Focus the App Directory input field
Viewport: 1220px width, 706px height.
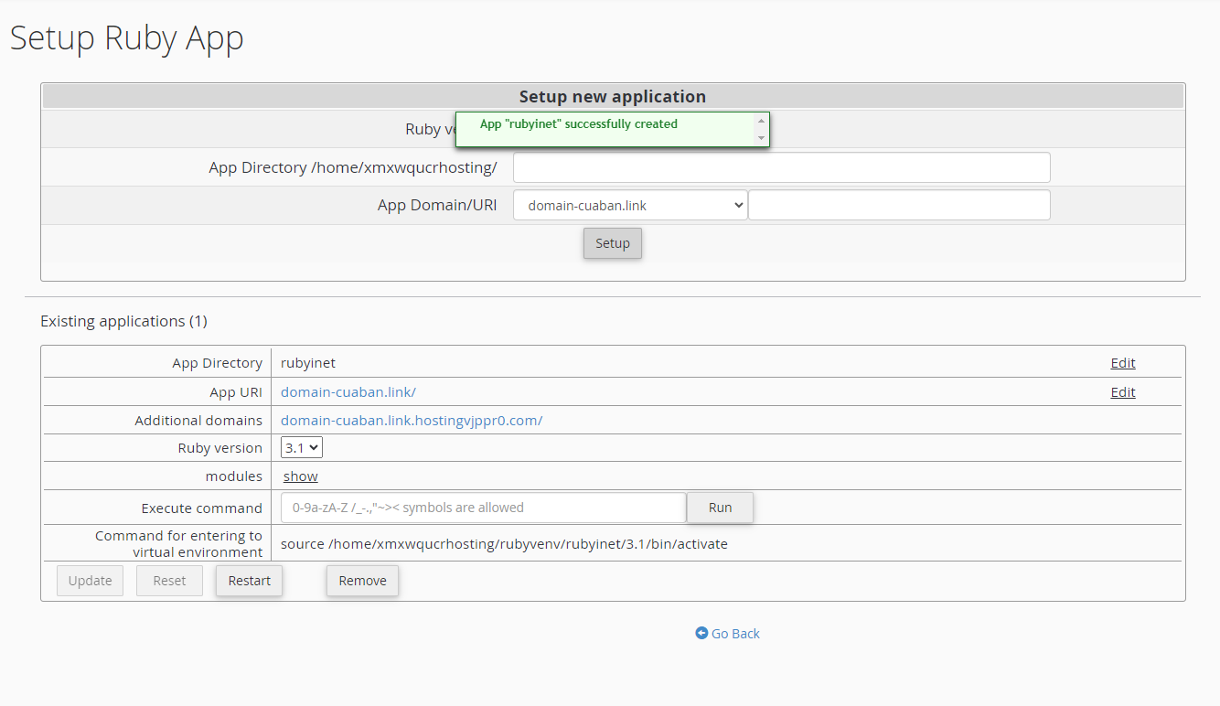782,167
